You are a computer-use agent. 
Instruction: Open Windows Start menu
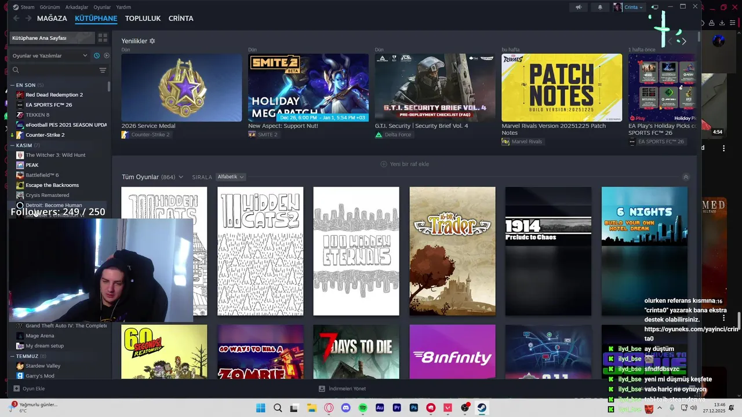coord(261,408)
